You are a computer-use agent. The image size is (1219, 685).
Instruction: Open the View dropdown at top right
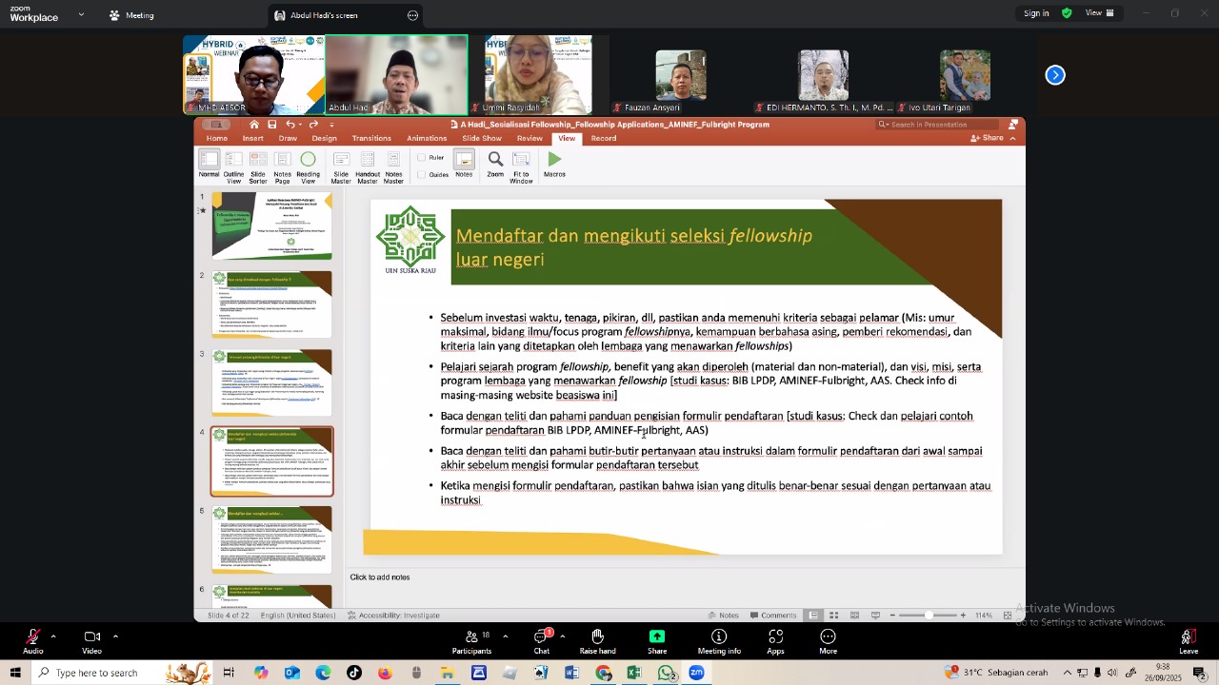(1100, 13)
